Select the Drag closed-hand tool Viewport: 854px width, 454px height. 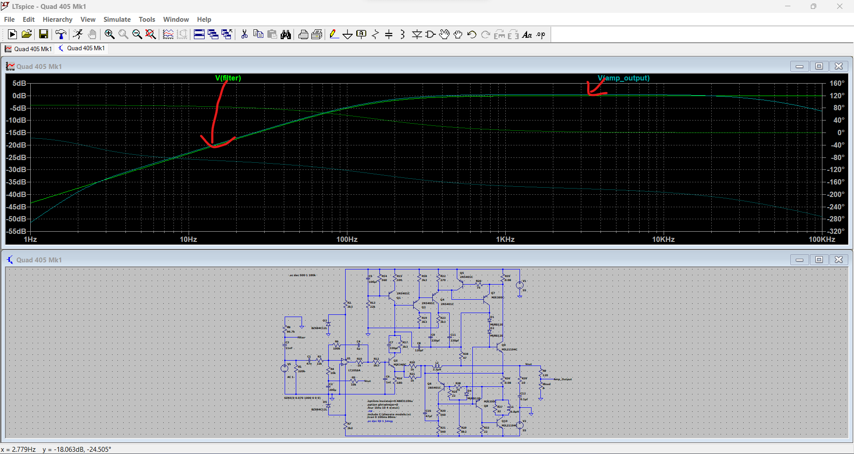coord(458,34)
